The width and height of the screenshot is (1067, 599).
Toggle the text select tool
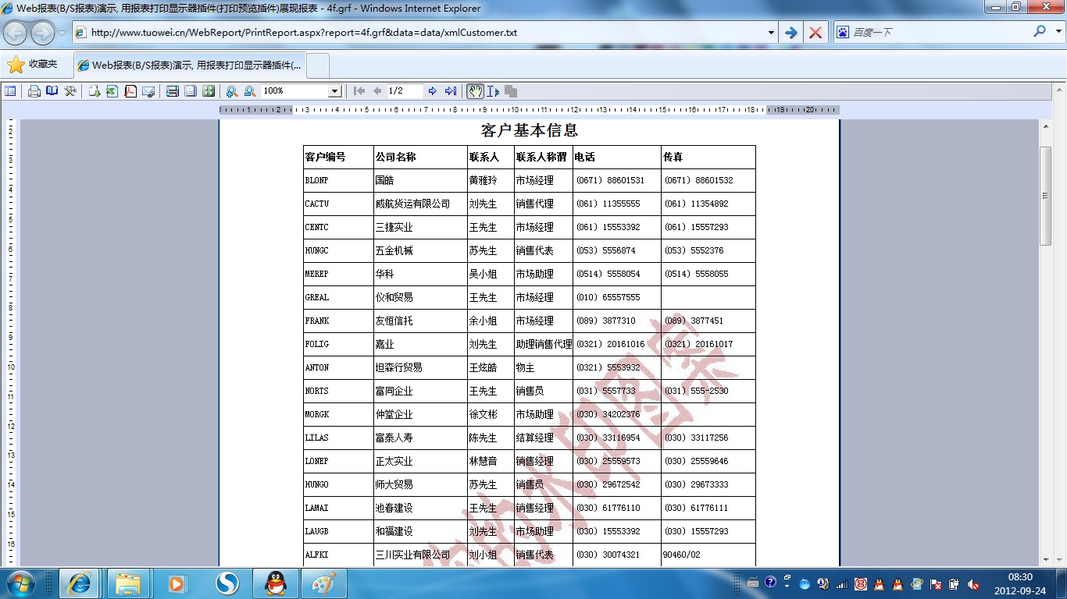coord(493,91)
